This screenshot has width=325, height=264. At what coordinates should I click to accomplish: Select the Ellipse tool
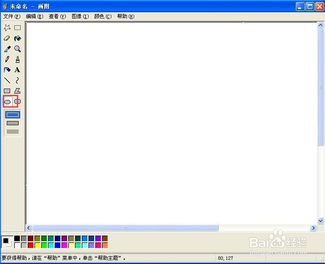point(8,102)
